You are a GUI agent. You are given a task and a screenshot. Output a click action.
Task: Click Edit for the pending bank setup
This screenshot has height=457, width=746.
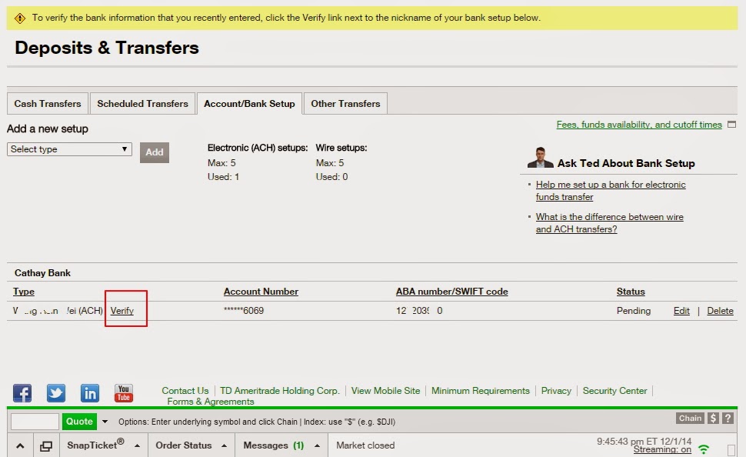681,310
